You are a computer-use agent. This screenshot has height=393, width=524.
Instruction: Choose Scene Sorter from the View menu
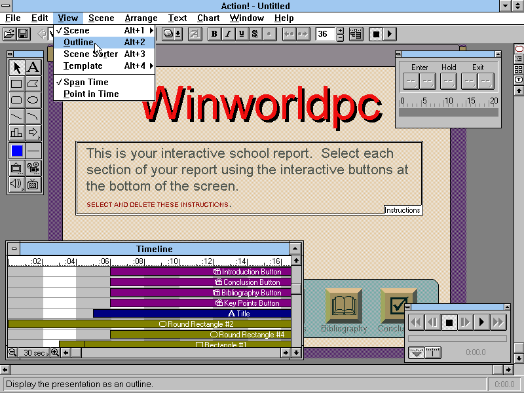(104, 54)
